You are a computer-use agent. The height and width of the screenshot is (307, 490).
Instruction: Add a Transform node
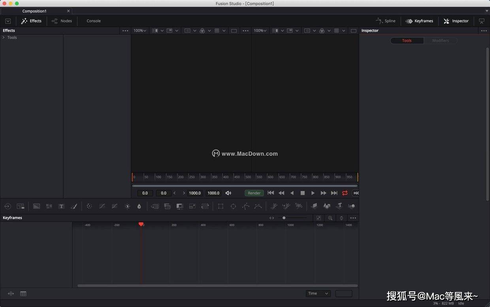[205, 206]
